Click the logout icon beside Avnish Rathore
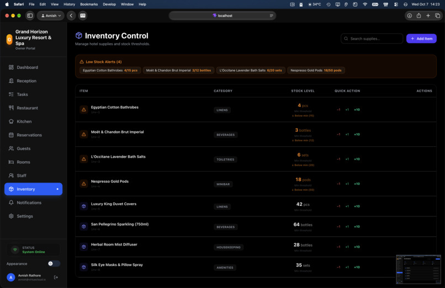 click(x=56, y=277)
